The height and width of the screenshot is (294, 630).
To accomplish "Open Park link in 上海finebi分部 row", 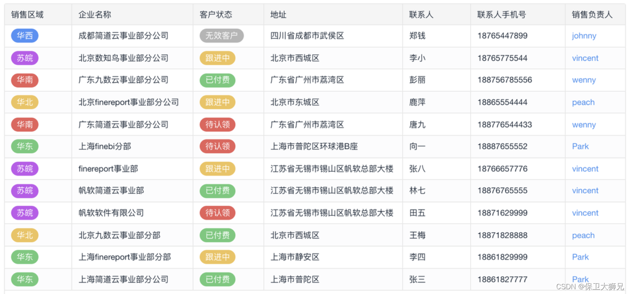I will click(x=580, y=146).
